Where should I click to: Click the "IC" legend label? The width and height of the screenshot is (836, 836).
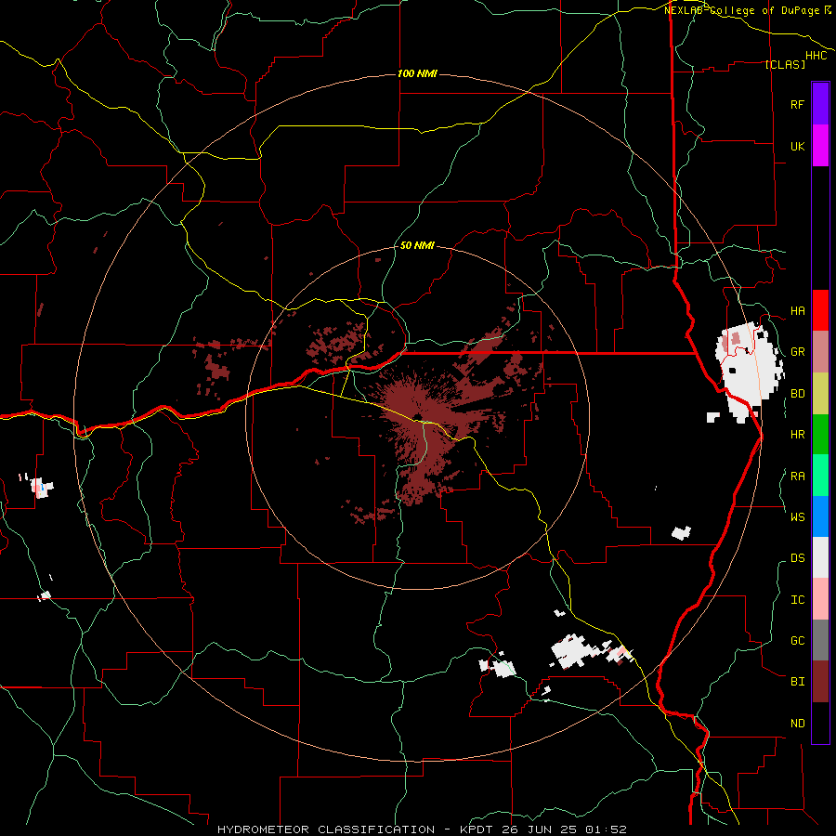click(798, 599)
